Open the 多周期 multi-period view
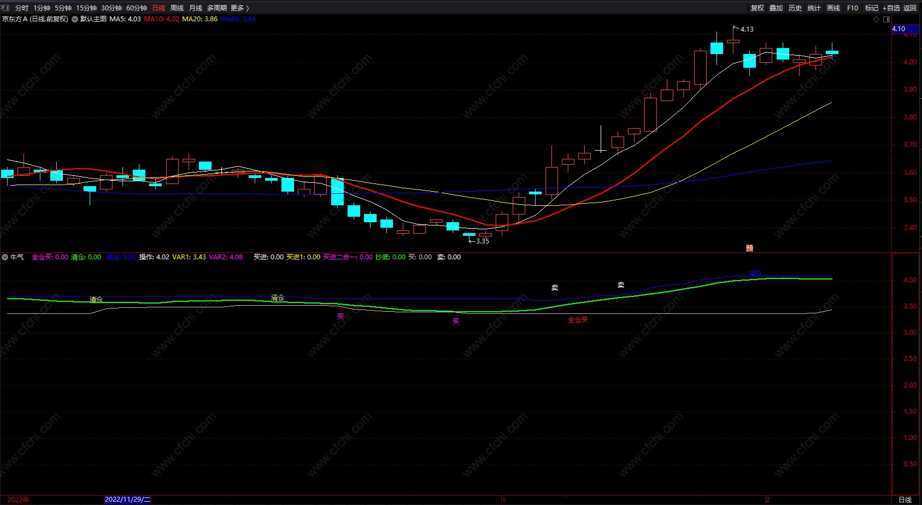The height and width of the screenshot is (505, 922). pyautogui.click(x=217, y=8)
